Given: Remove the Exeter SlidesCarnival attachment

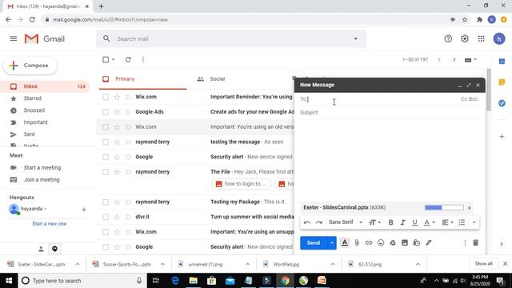Looking at the screenshot, I should pos(470,208).
